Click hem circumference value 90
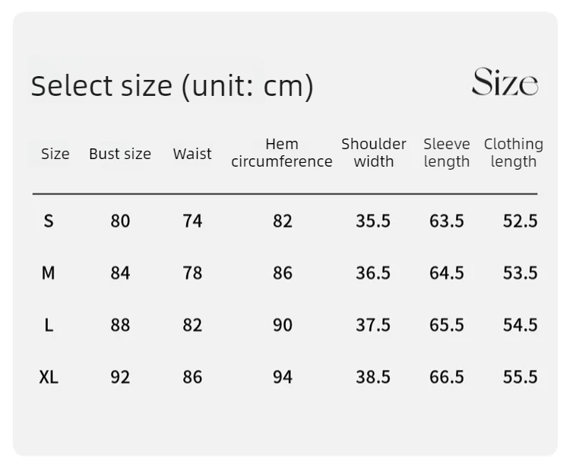Image resolution: width=570 pixels, height=465 pixels. coord(282,325)
